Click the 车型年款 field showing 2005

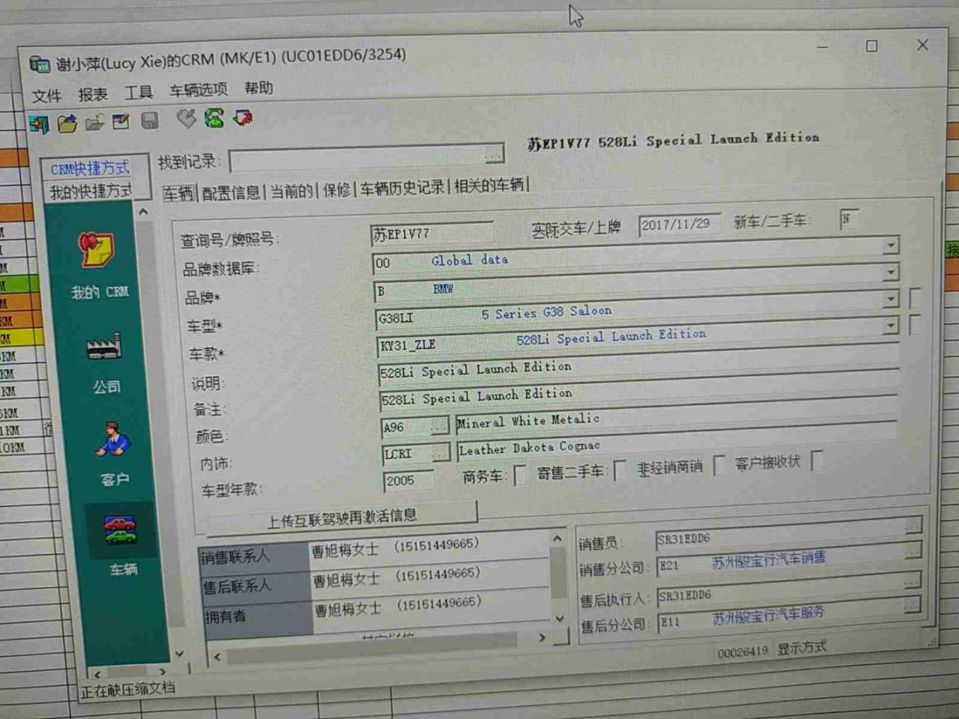[408, 480]
